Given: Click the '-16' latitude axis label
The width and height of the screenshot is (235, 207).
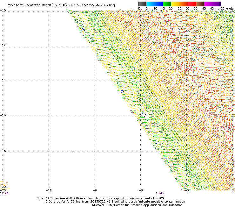Looking at the screenshot, I should point(3,115).
